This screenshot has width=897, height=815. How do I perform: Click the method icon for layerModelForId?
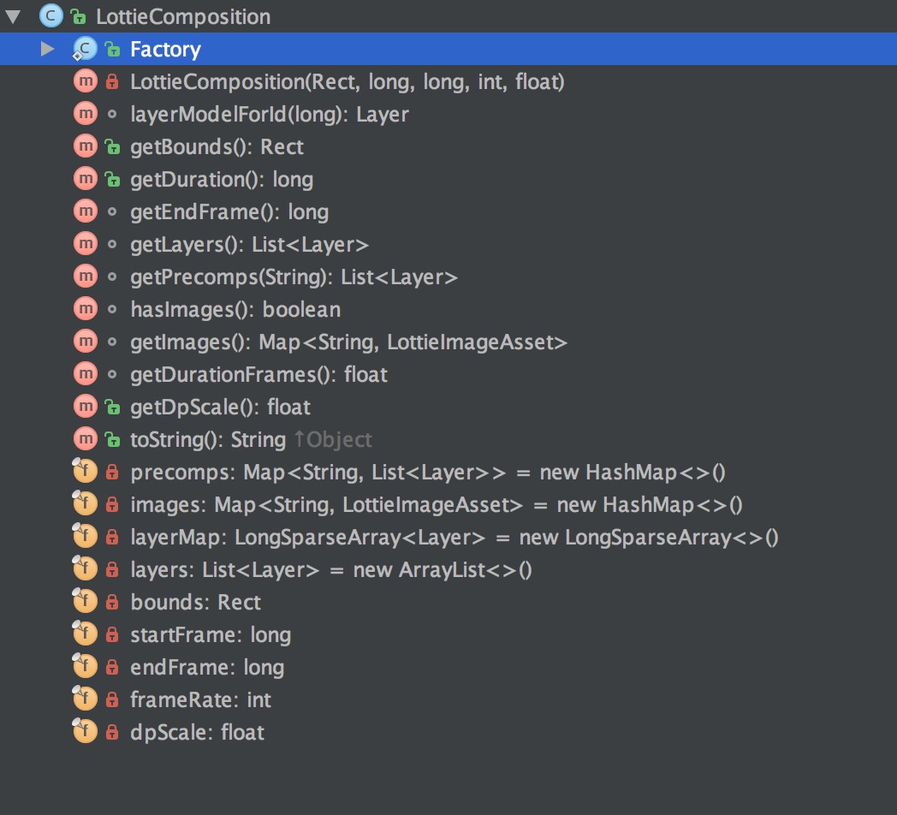click(86, 114)
